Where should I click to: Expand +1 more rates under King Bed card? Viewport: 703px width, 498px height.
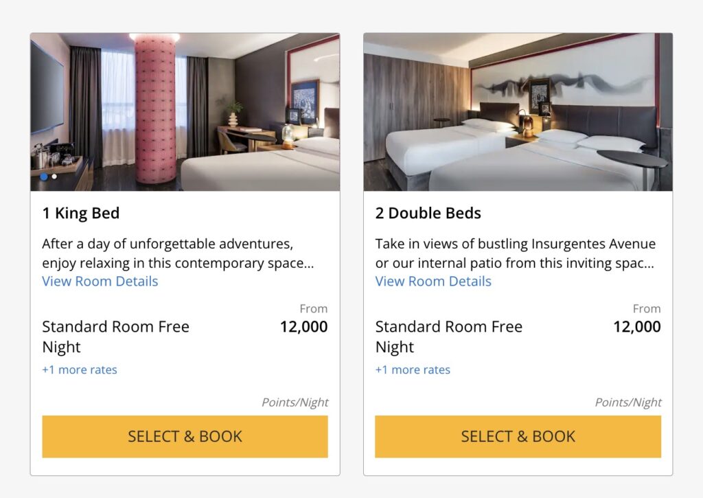pos(80,370)
